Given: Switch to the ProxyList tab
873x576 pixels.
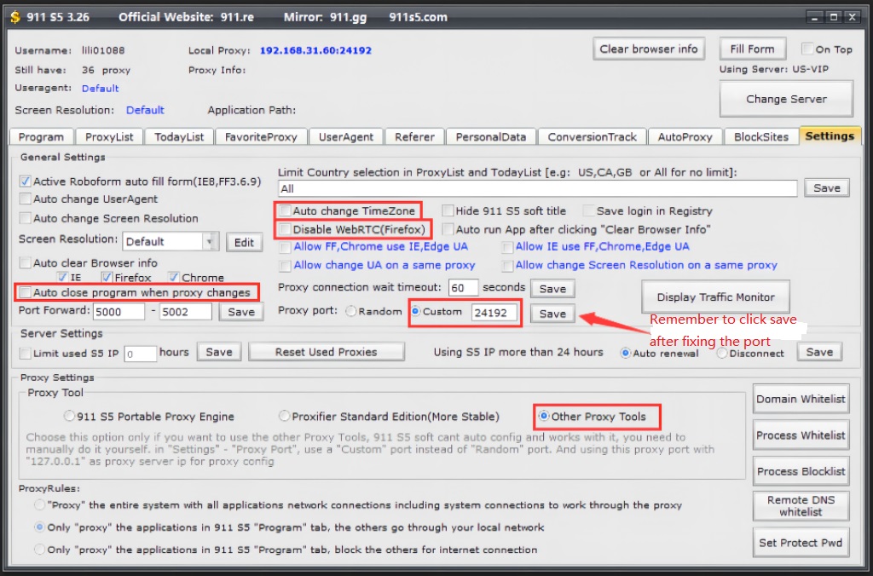Looking at the screenshot, I should click(109, 137).
